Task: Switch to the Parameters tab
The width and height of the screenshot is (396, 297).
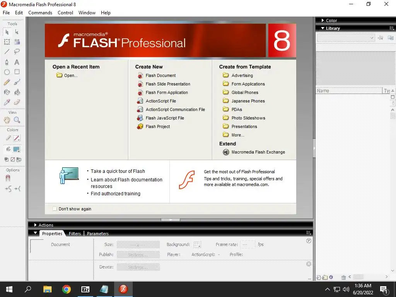Action: 98,234
